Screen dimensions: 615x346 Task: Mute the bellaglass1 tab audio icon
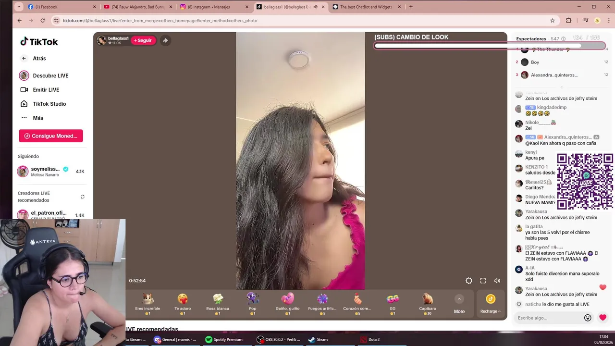[x=315, y=7]
